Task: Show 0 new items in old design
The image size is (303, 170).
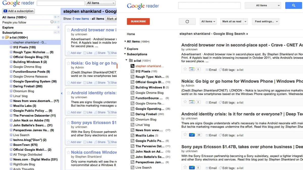Action: [x=81, y=19]
